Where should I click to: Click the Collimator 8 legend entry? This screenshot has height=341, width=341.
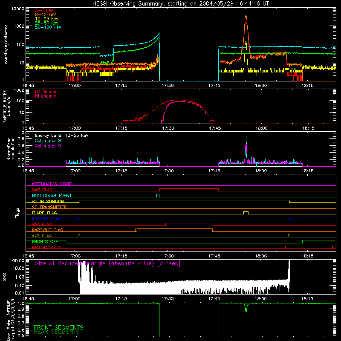pyautogui.click(x=48, y=141)
